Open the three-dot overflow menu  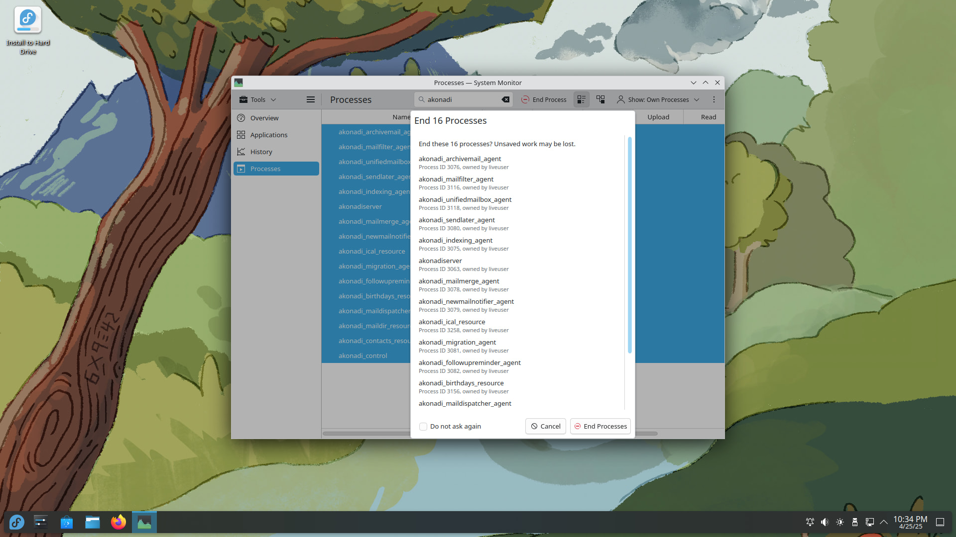coord(714,99)
